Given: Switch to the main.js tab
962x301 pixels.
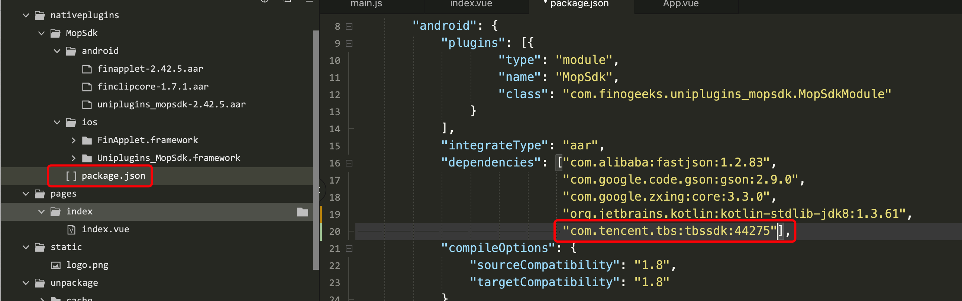Looking at the screenshot, I should (x=366, y=4).
